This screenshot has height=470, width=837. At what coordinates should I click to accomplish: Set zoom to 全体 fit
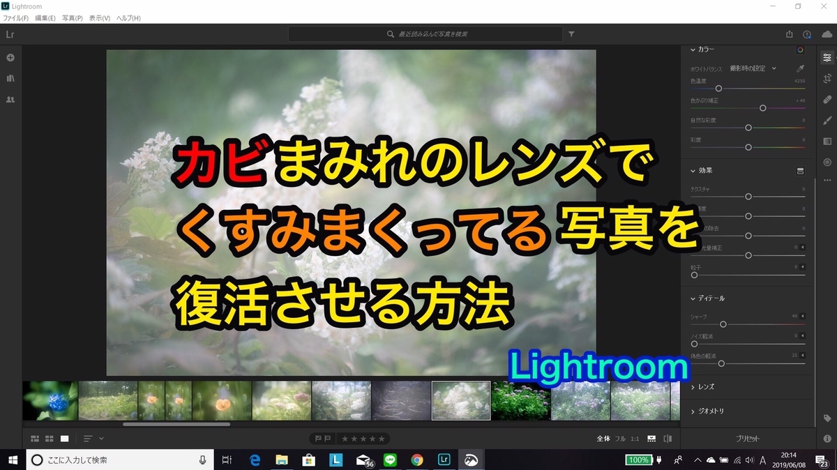coord(603,439)
